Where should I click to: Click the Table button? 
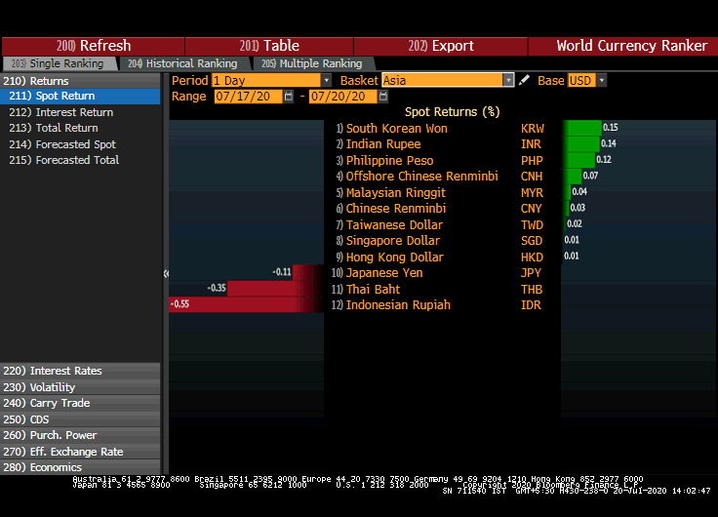click(x=269, y=46)
